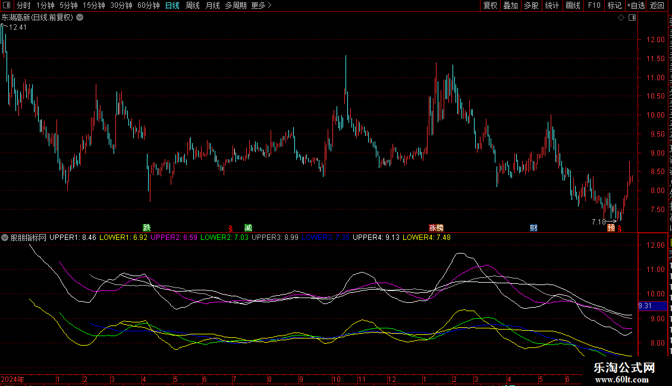Viewport: 672px width, 386px height.
Task: Click the blue 财 financial report marker
Action: [x=533, y=227]
